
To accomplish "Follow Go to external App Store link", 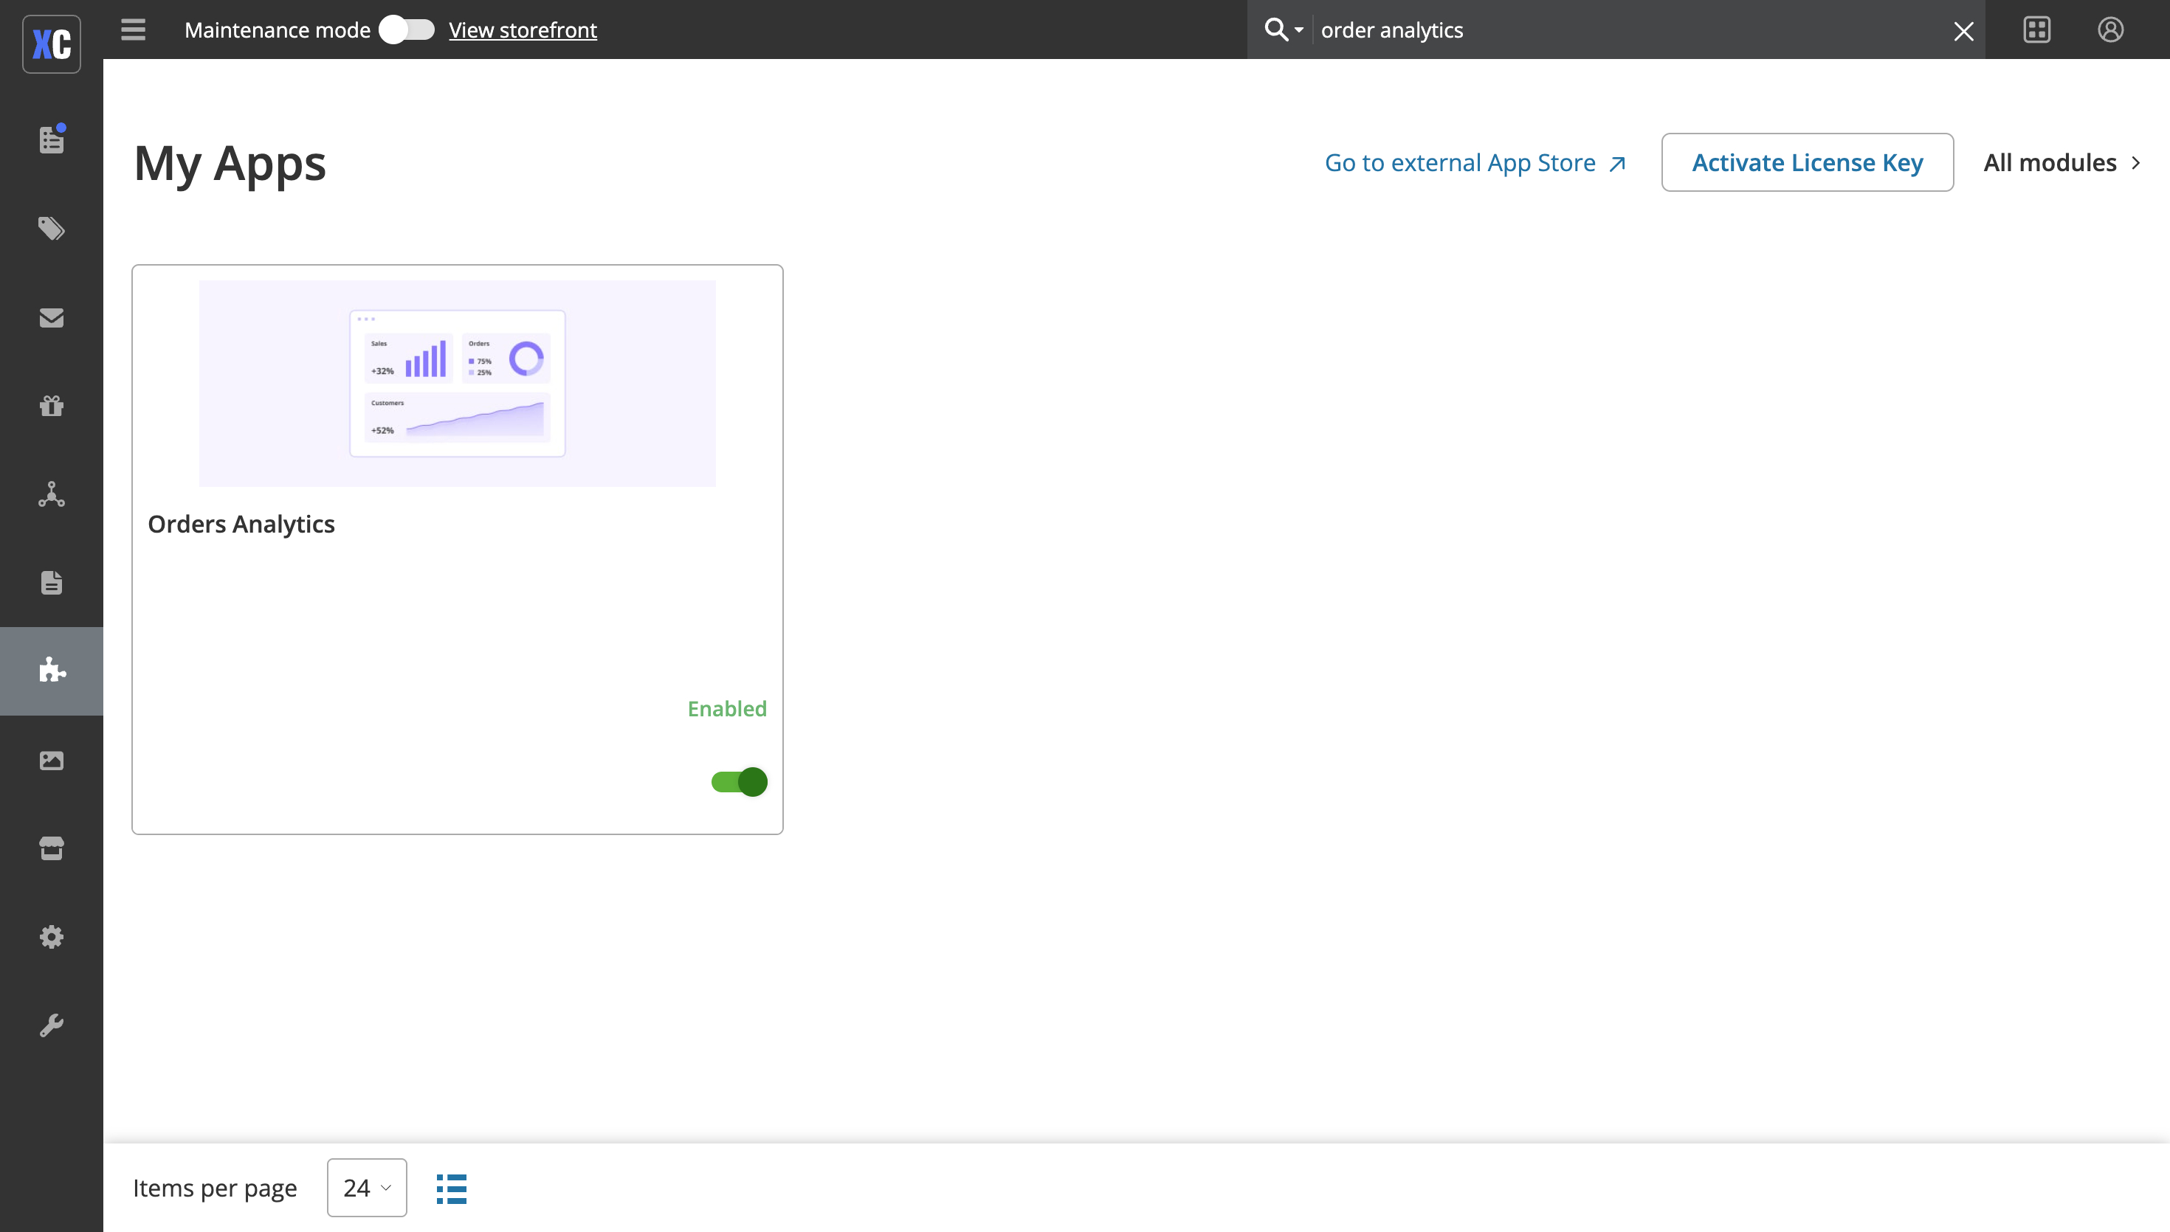I will (x=1475, y=162).
